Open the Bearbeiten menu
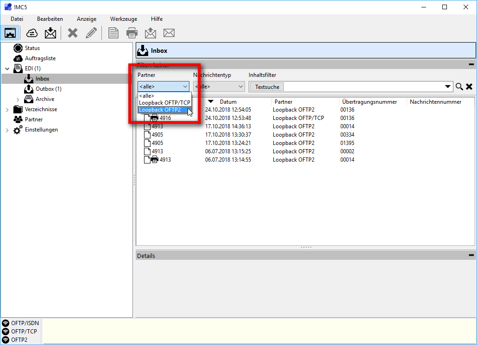Viewport: 477px width, 345px height. point(50,19)
